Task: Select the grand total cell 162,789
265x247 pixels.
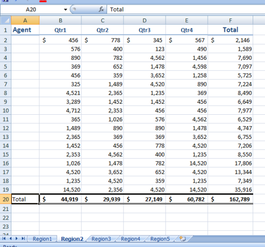Action: (230, 199)
